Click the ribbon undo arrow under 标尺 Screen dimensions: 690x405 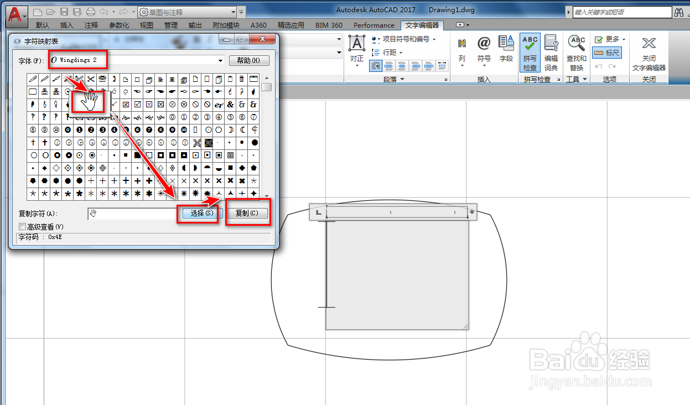[x=599, y=66]
